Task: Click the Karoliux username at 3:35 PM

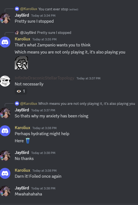Action: (x=22, y=39)
